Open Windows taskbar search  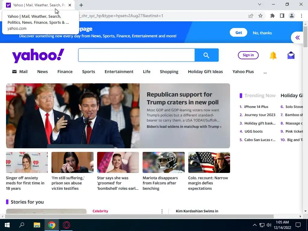(22, 225)
